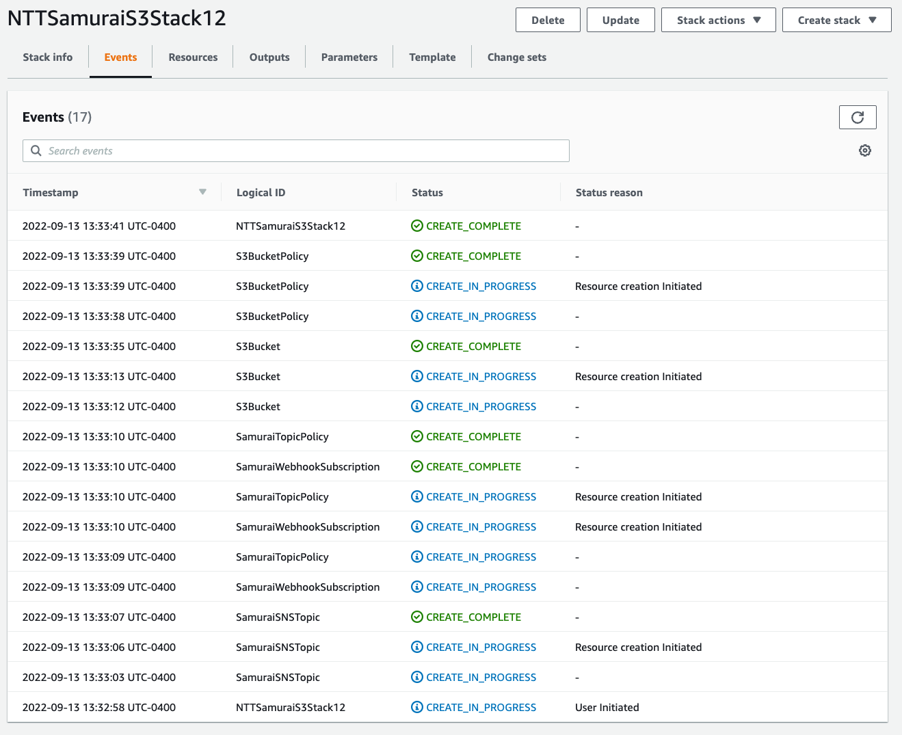Click S3Bucket logical ID at 13:33:12

pos(258,406)
